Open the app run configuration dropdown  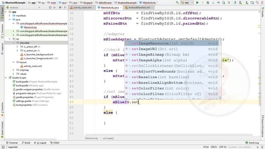187,2
